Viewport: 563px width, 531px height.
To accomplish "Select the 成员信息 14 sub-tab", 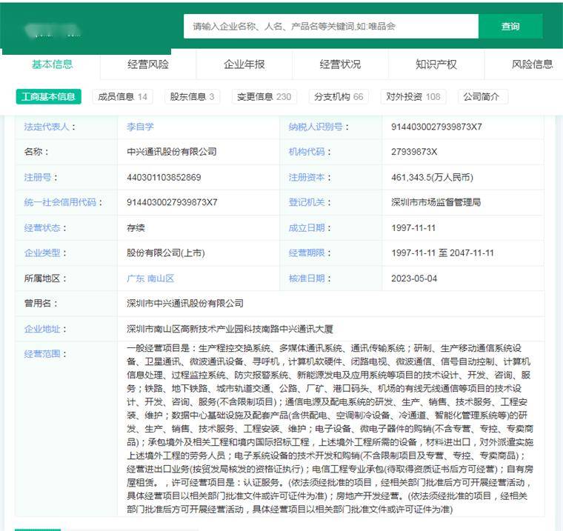I will pos(122,96).
